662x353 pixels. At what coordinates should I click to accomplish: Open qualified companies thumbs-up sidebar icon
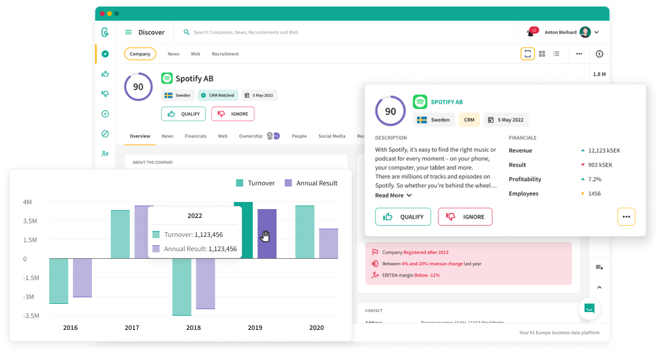tap(105, 74)
